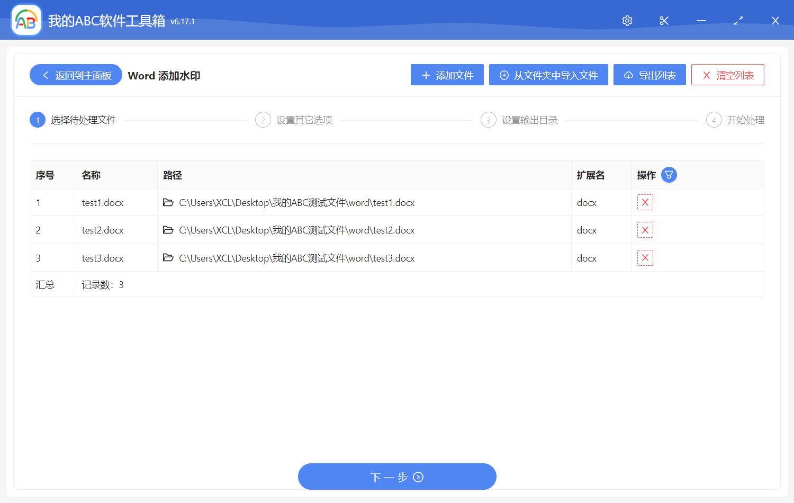
Task: Click the resize arrows icon in title bar
Action: (738, 21)
